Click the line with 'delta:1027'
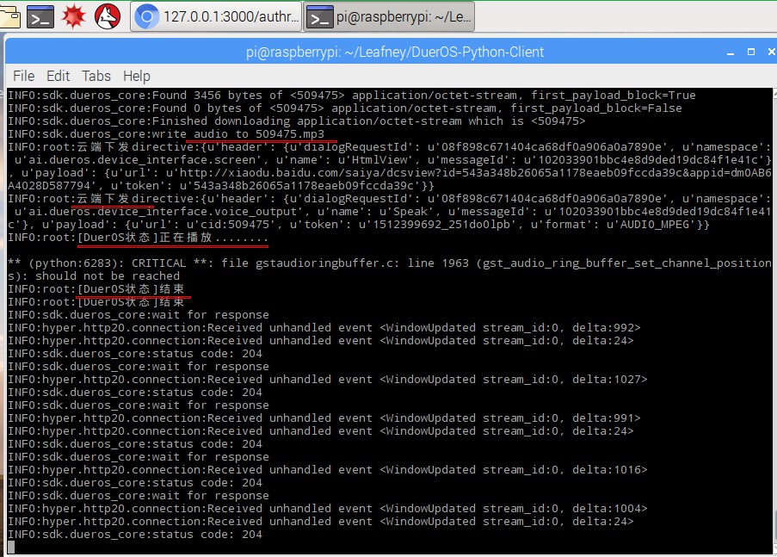The width and height of the screenshot is (777, 557). (x=328, y=380)
